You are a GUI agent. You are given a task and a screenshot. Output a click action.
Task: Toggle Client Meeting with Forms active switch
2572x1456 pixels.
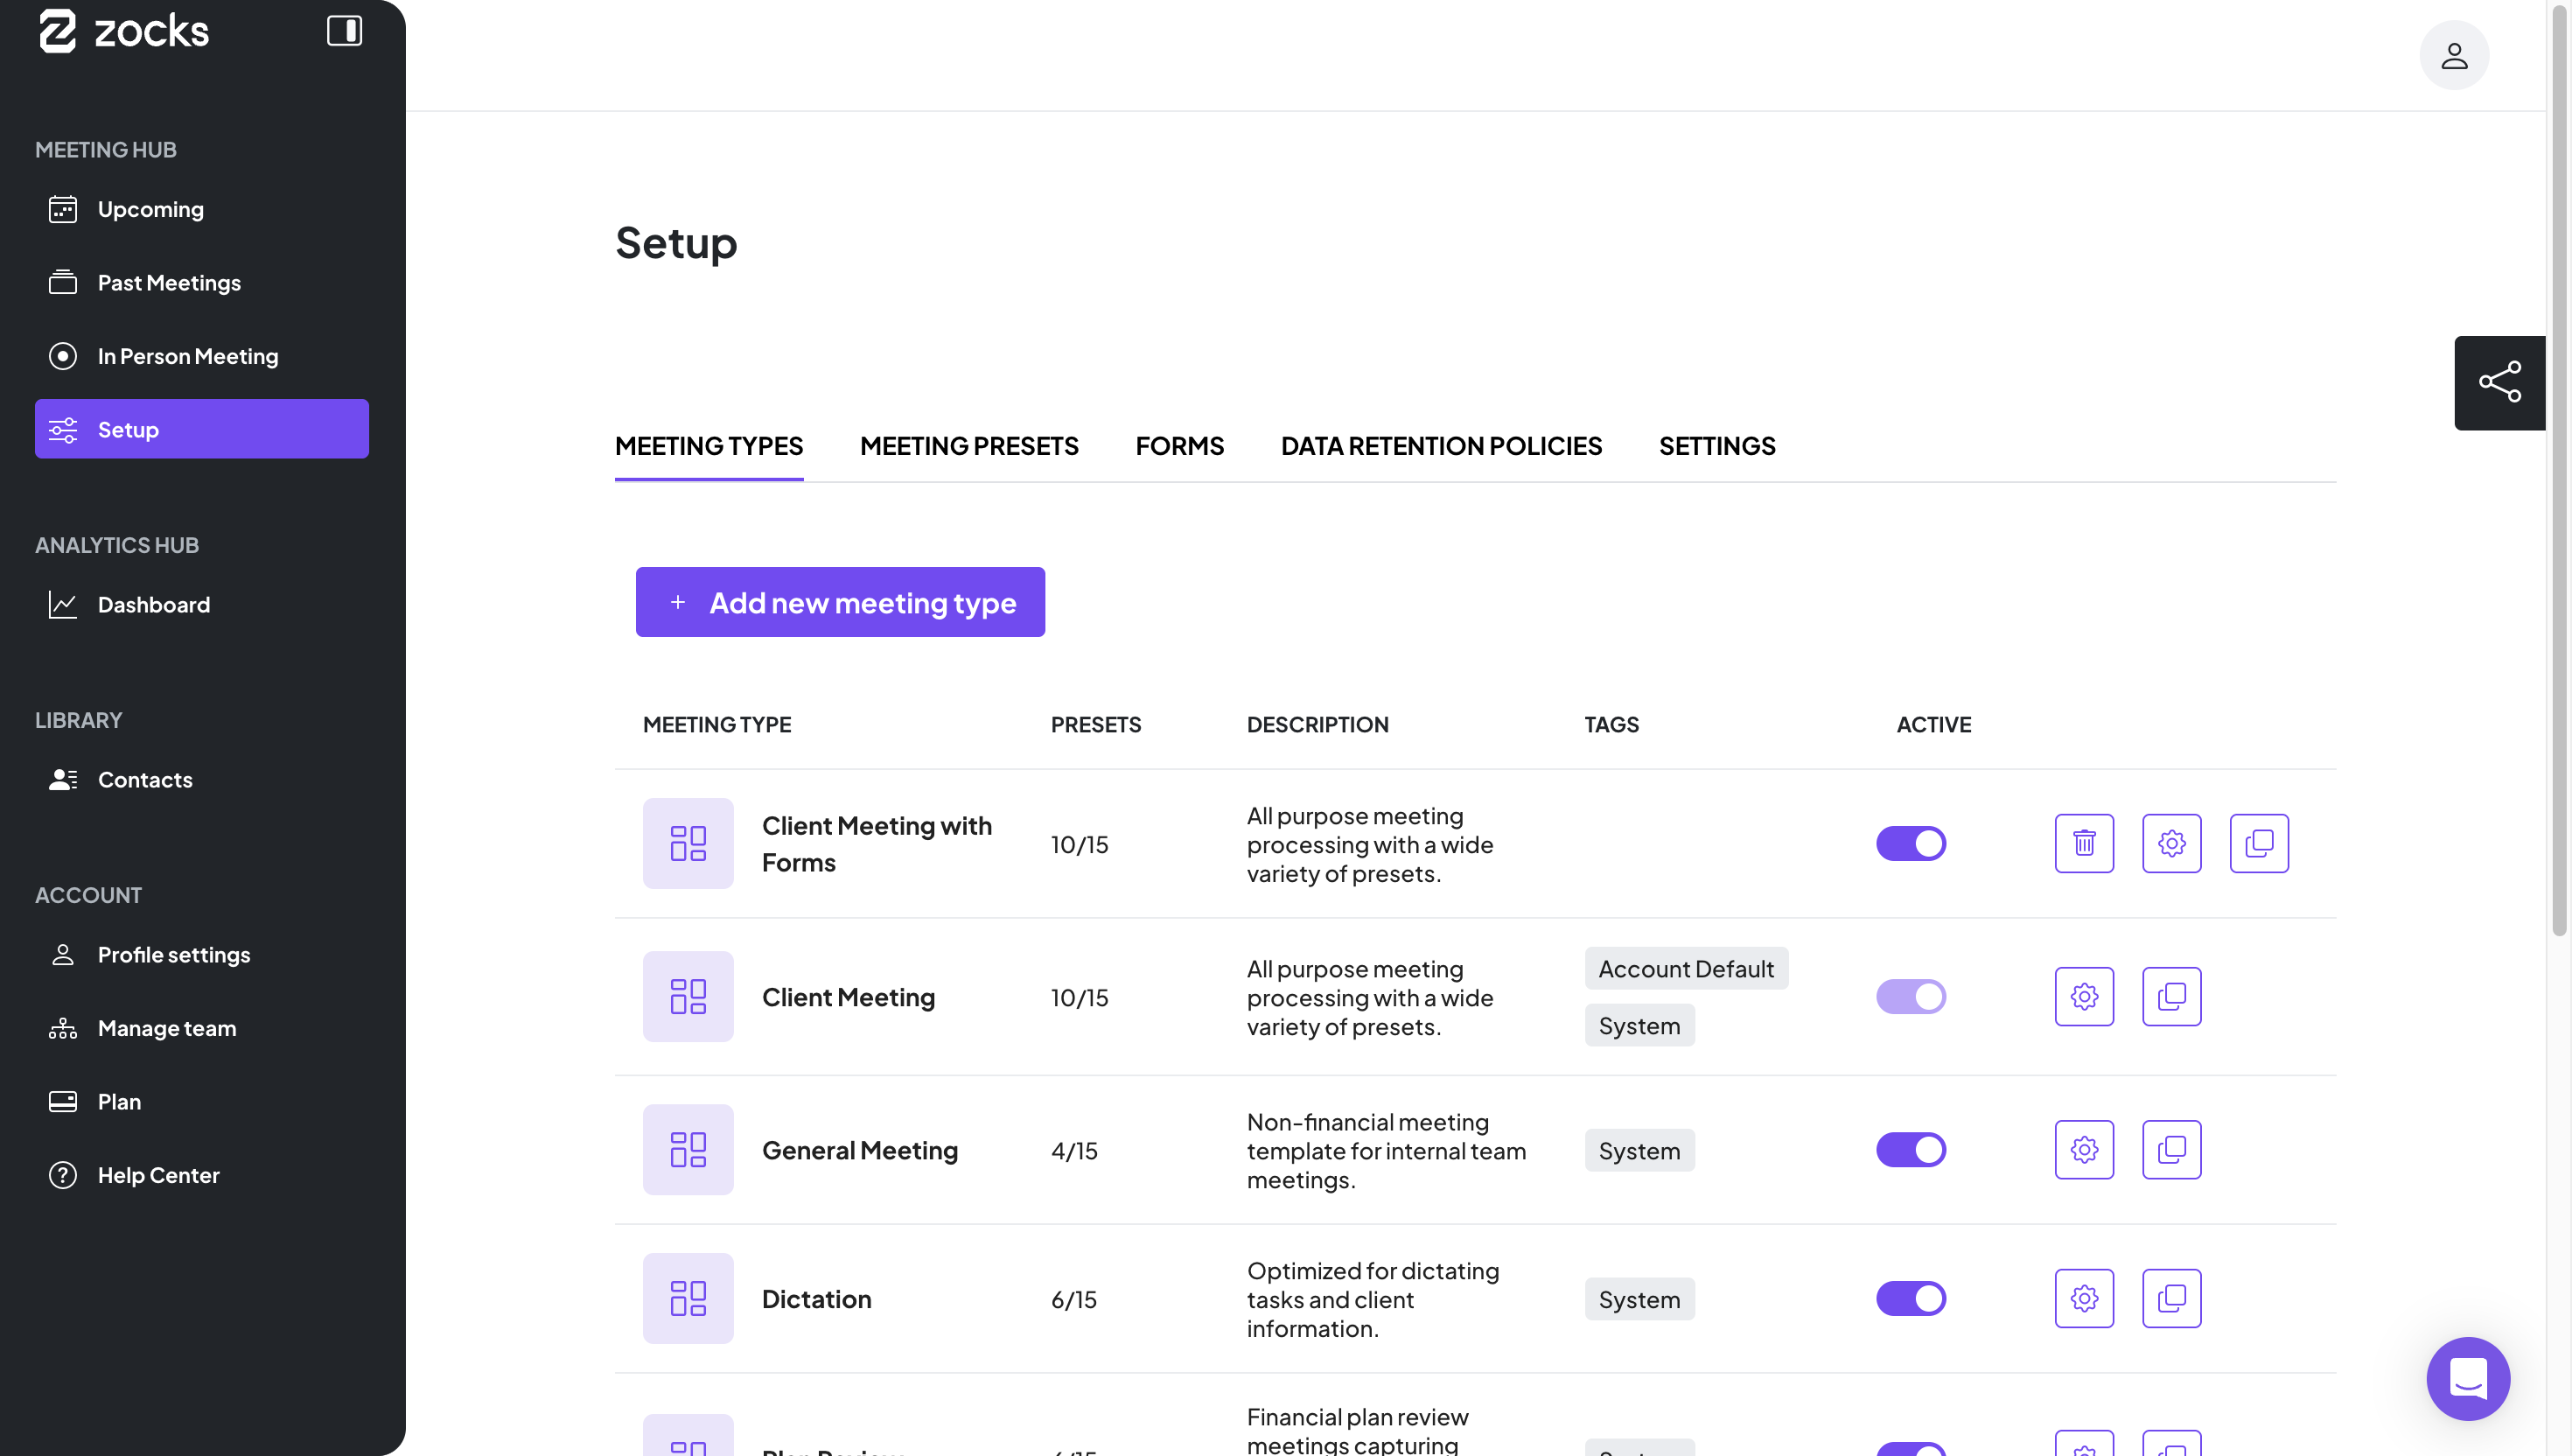click(1911, 843)
